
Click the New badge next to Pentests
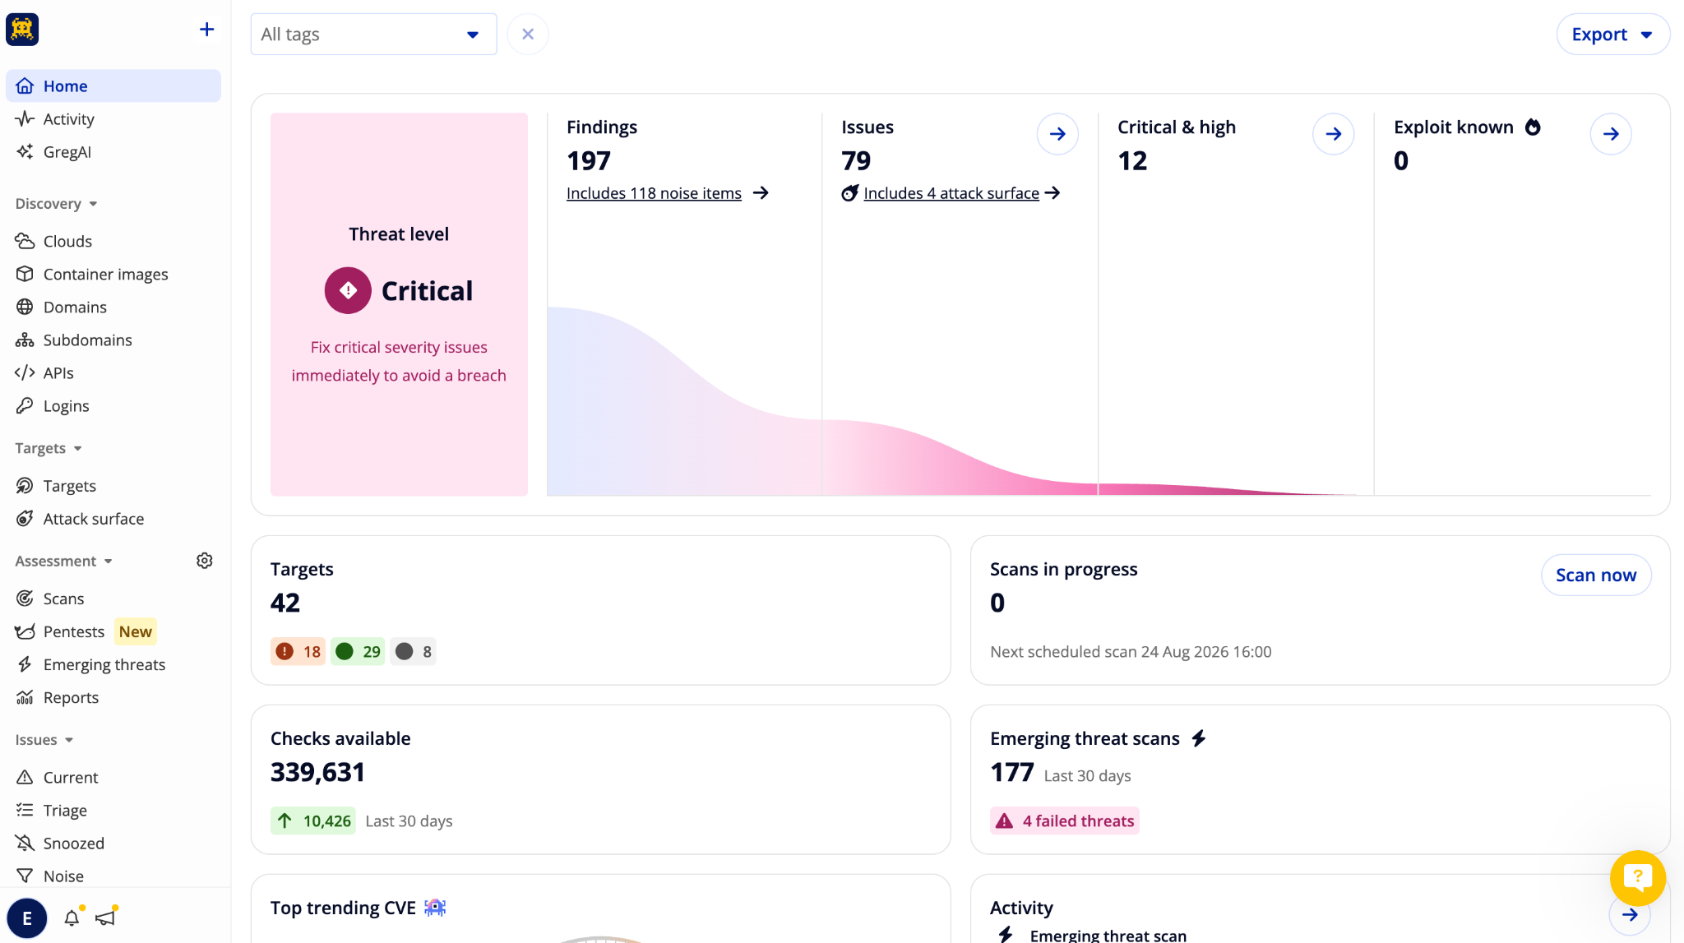coord(136,631)
